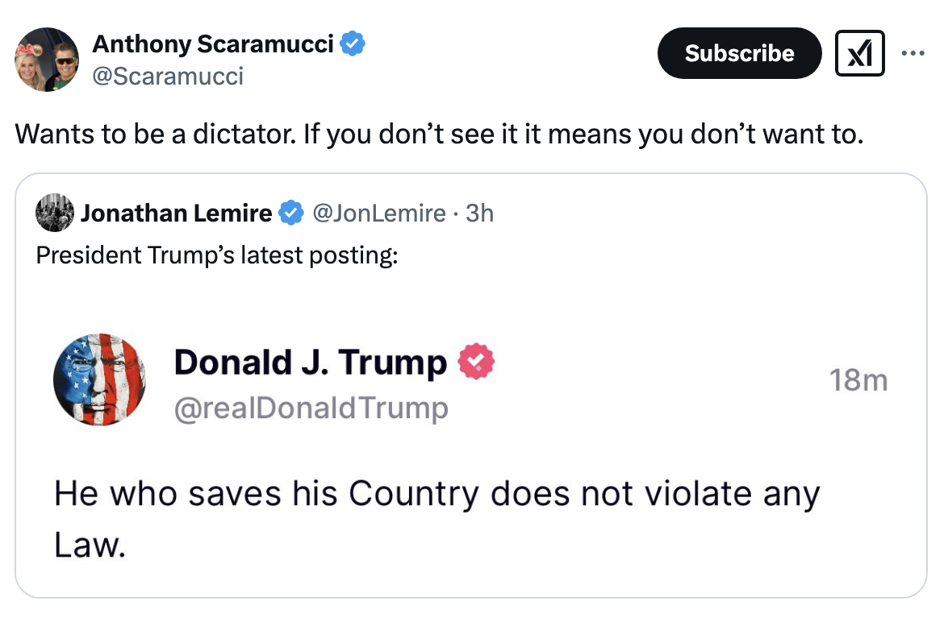Image resolution: width=944 pixels, height=622 pixels.
Task: Click the Jonathan Lemire display name
Action: [176, 213]
